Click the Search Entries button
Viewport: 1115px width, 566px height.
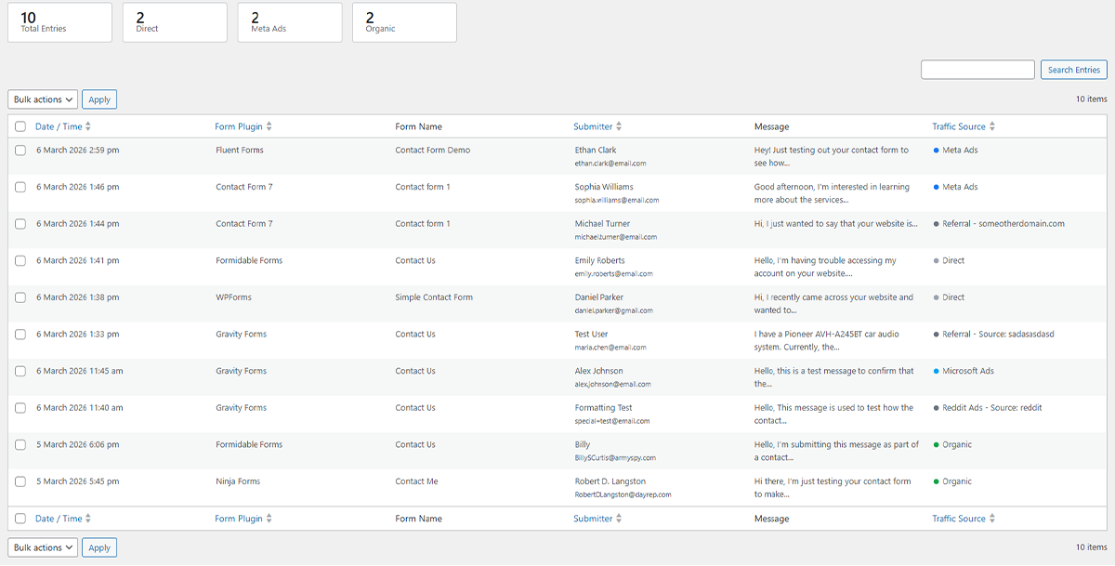click(1073, 69)
